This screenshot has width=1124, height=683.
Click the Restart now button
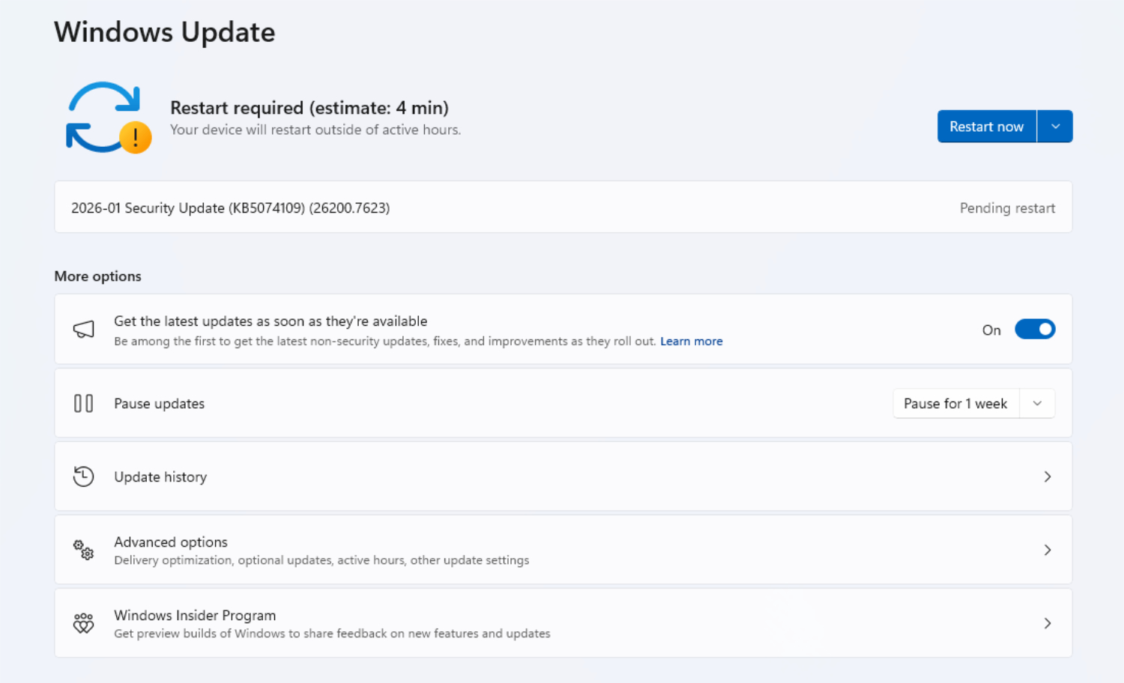[986, 127]
